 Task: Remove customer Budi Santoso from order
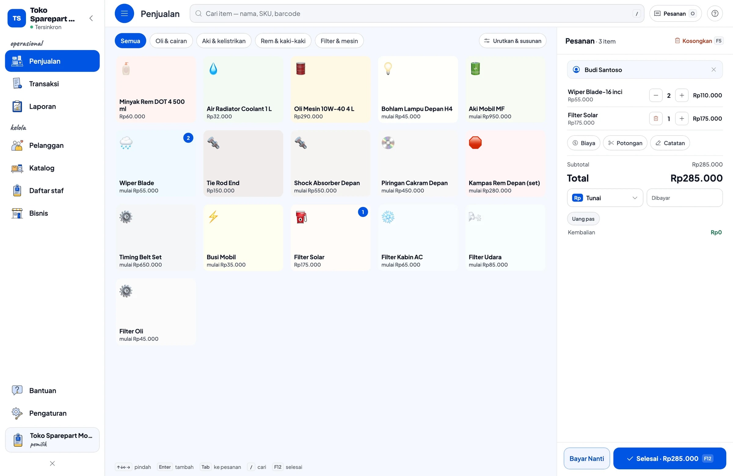coord(713,70)
